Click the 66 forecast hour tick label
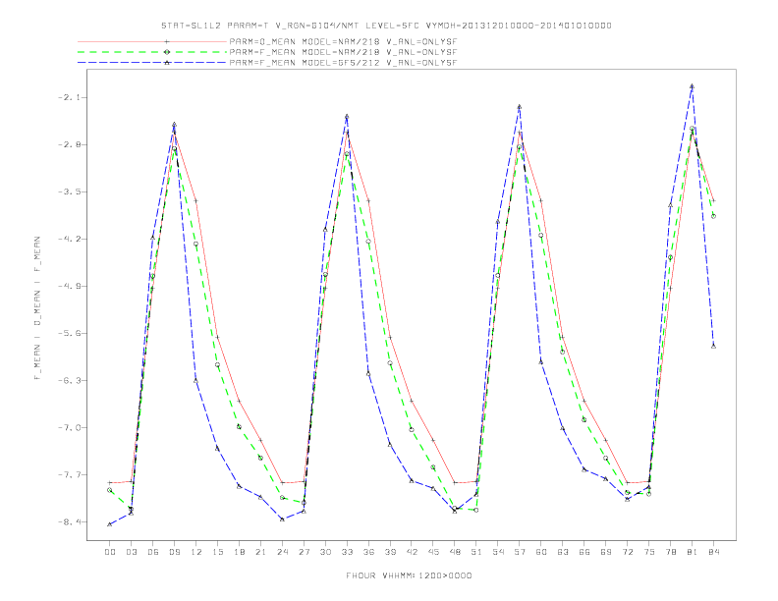This screenshot has width=778, height=601. pos(584,552)
